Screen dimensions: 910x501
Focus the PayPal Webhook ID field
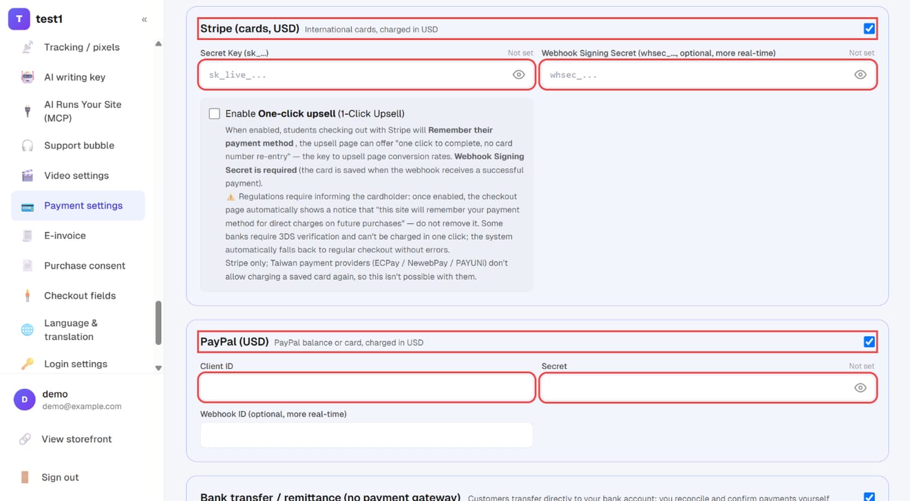point(367,435)
